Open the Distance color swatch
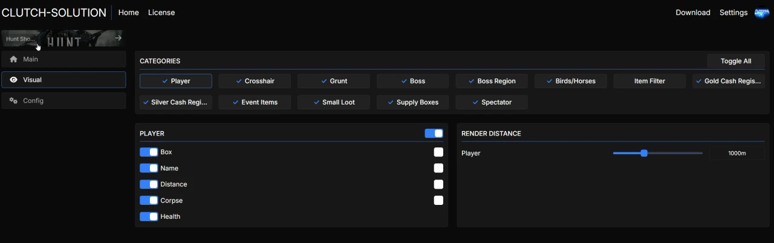Image resolution: width=774 pixels, height=243 pixels. (438, 184)
